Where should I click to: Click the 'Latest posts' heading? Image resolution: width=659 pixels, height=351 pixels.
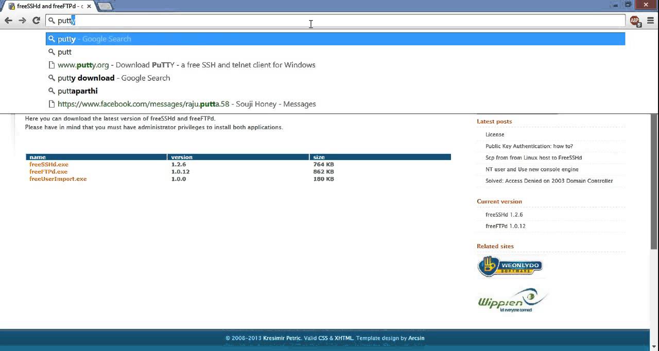pyautogui.click(x=494, y=121)
